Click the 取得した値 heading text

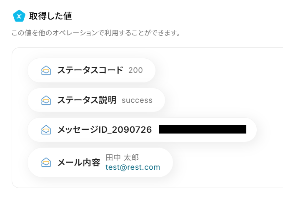tap(50, 16)
